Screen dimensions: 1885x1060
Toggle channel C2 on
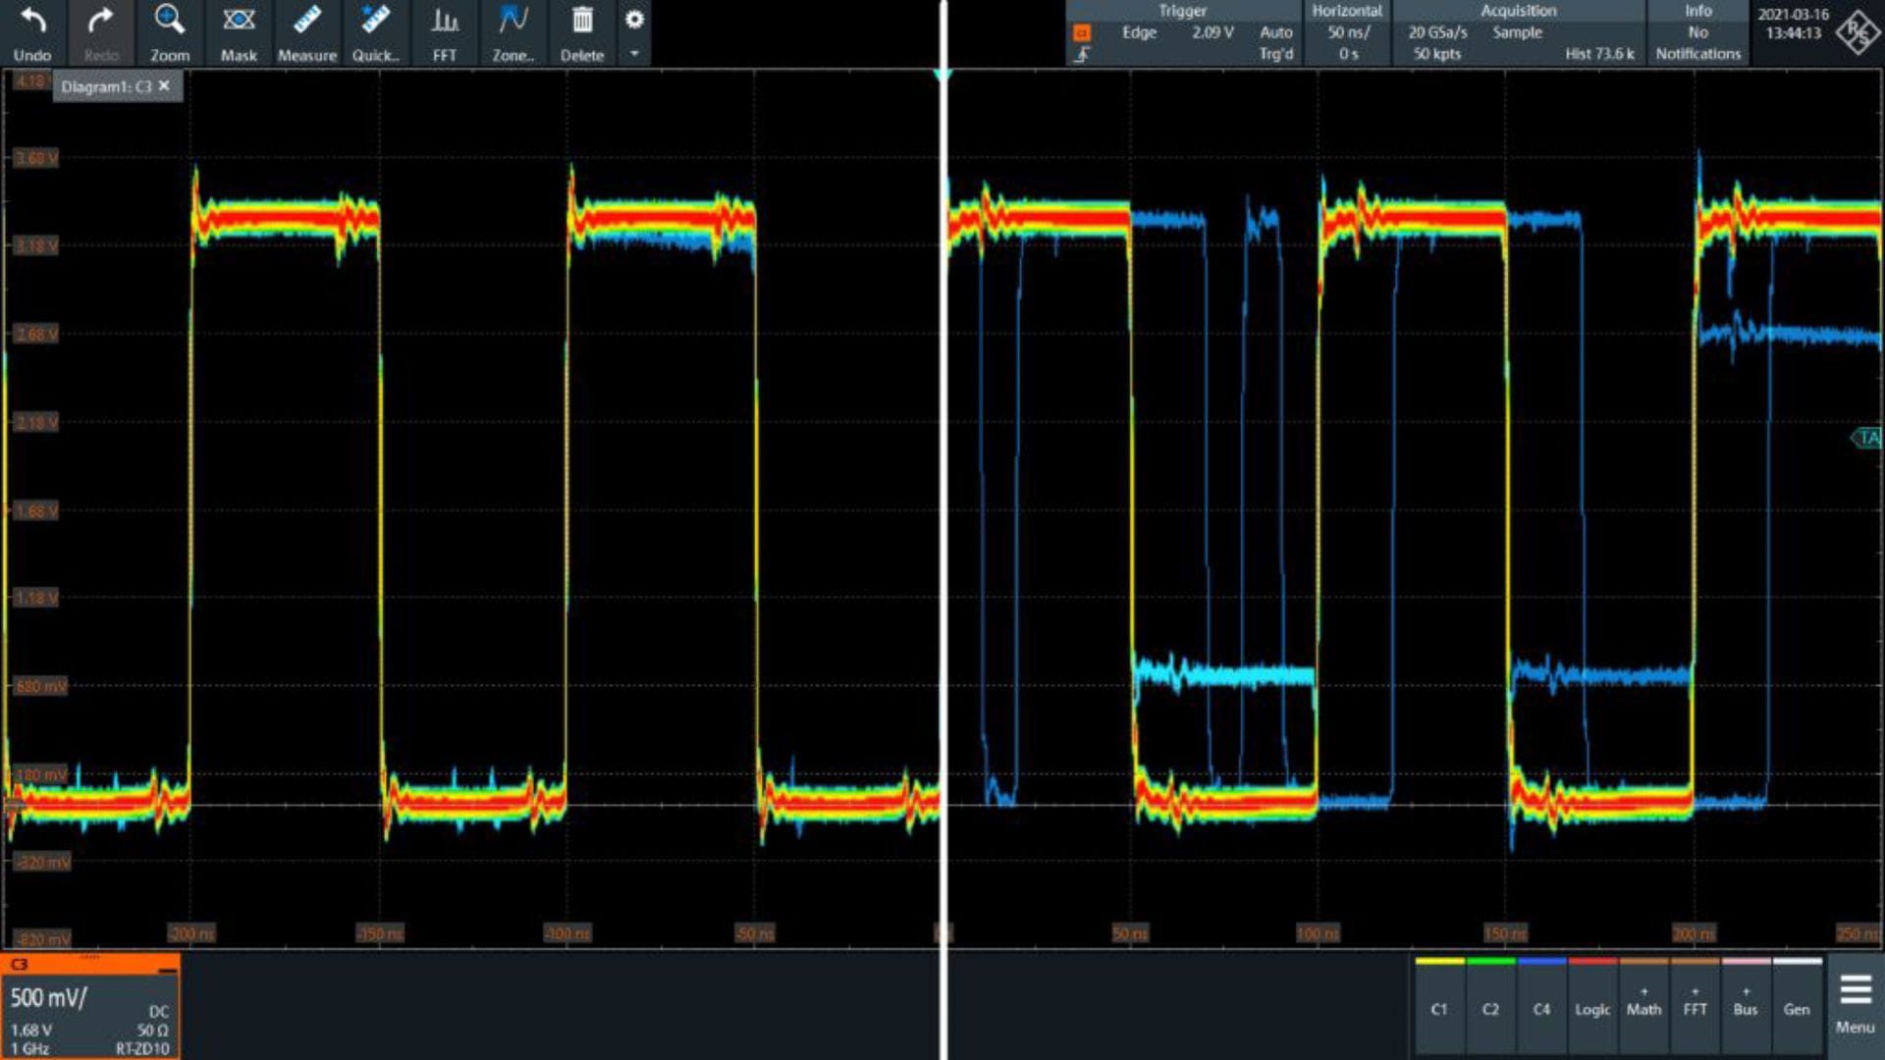1490,1007
